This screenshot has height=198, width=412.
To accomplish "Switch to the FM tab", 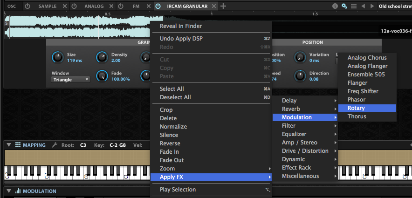I will click(x=136, y=7).
